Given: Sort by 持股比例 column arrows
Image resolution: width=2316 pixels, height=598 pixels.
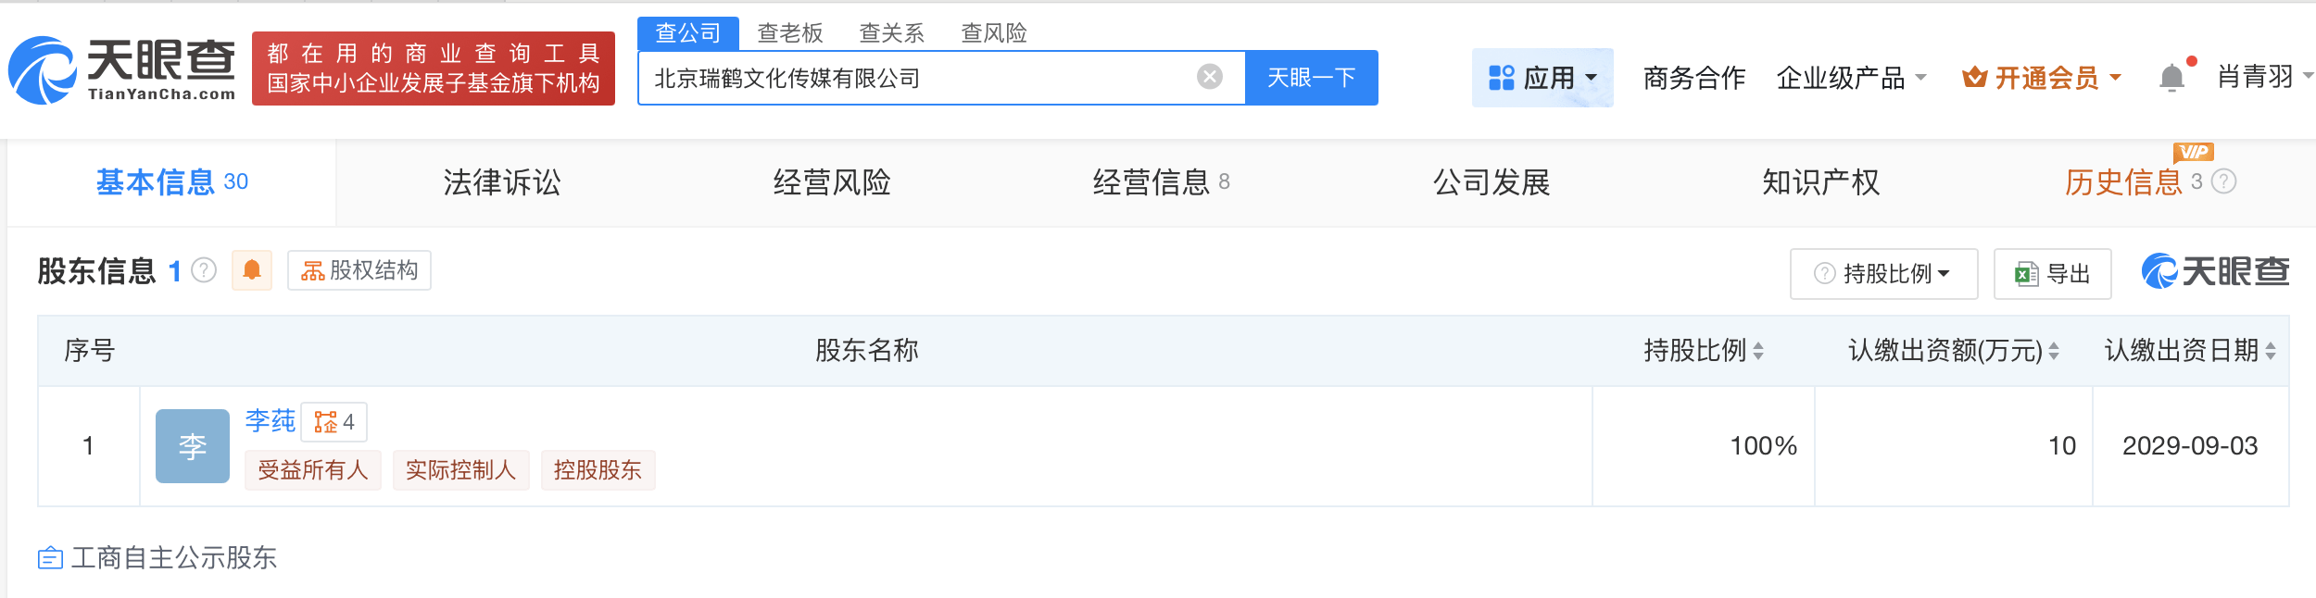Looking at the screenshot, I should [x=1758, y=351].
